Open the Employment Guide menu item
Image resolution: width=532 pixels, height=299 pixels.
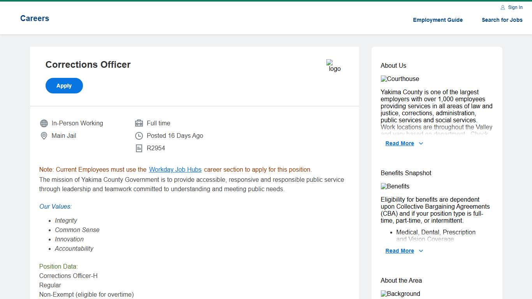tap(438, 20)
